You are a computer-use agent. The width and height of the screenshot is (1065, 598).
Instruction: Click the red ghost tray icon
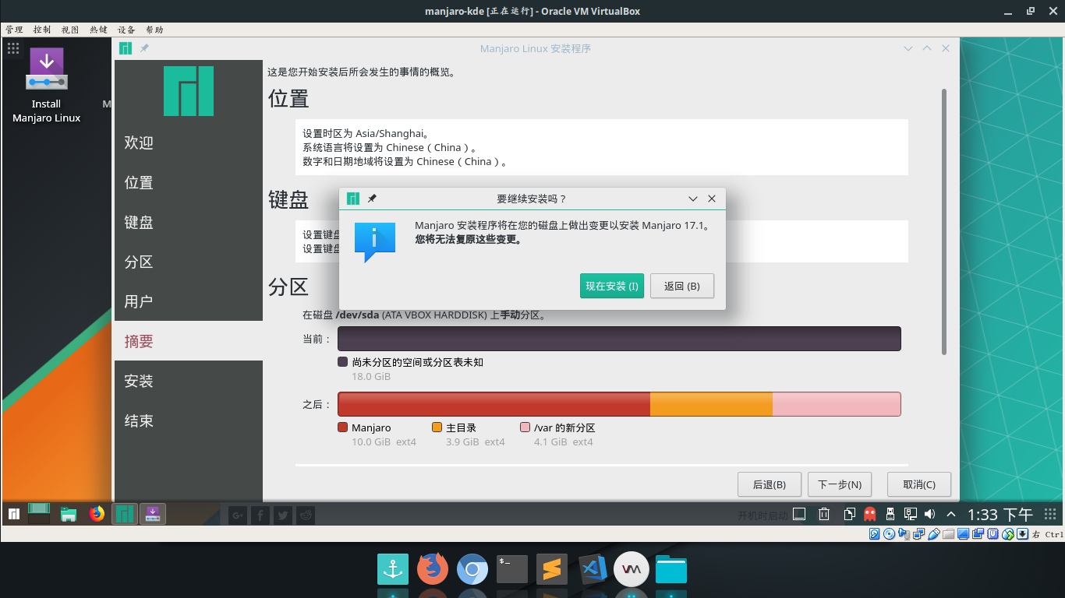pos(870,514)
